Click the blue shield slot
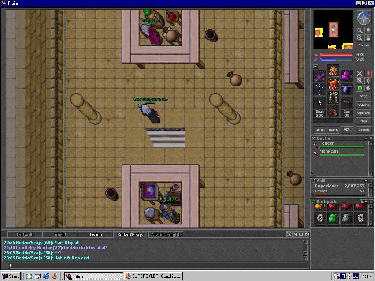This screenshot has height=281, width=375. pyautogui.click(x=346, y=89)
